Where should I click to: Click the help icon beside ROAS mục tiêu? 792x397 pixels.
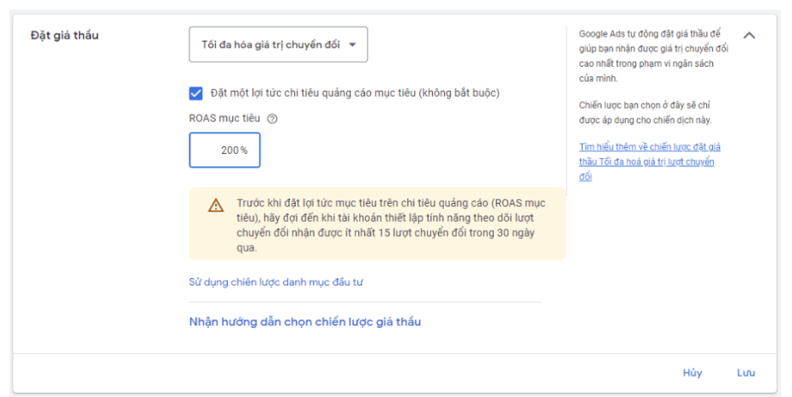pos(272,119)
